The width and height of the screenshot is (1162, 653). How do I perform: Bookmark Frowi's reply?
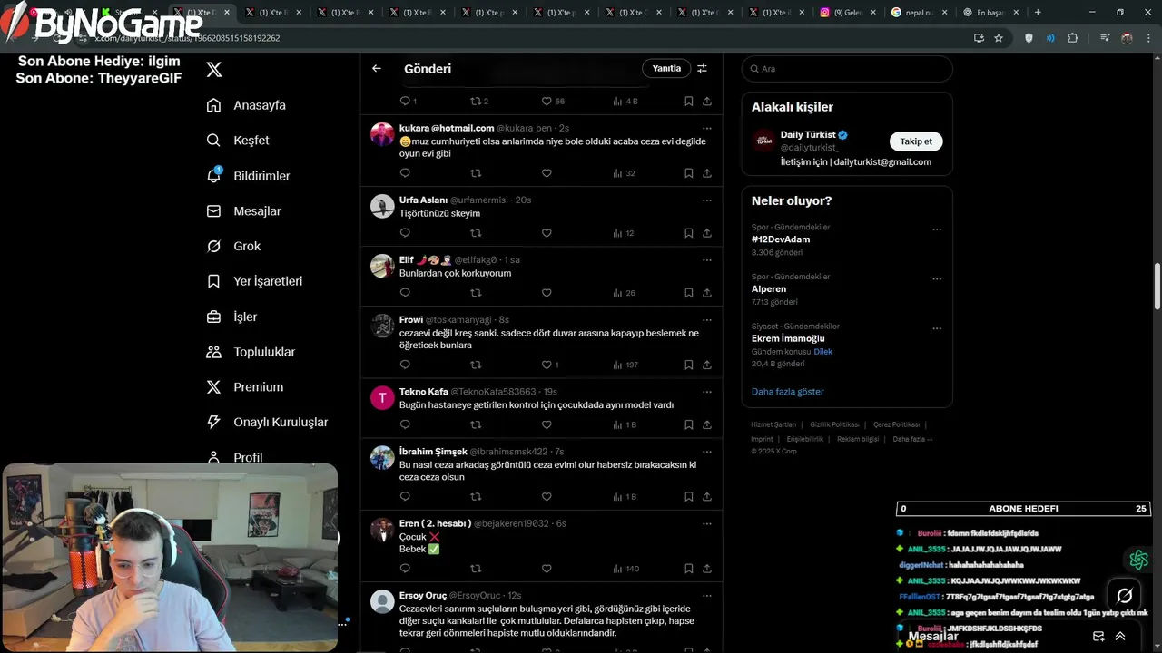coord(688,365)
